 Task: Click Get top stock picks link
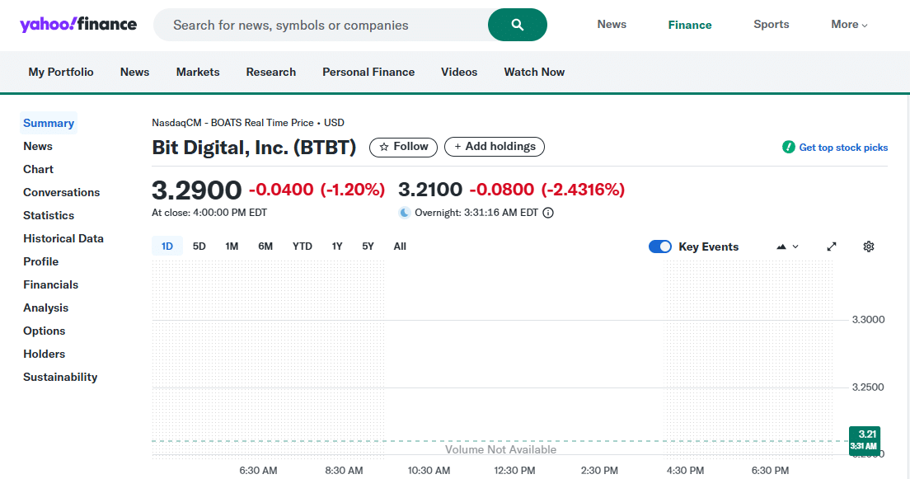pyautogui.click(x=843, y=148)
